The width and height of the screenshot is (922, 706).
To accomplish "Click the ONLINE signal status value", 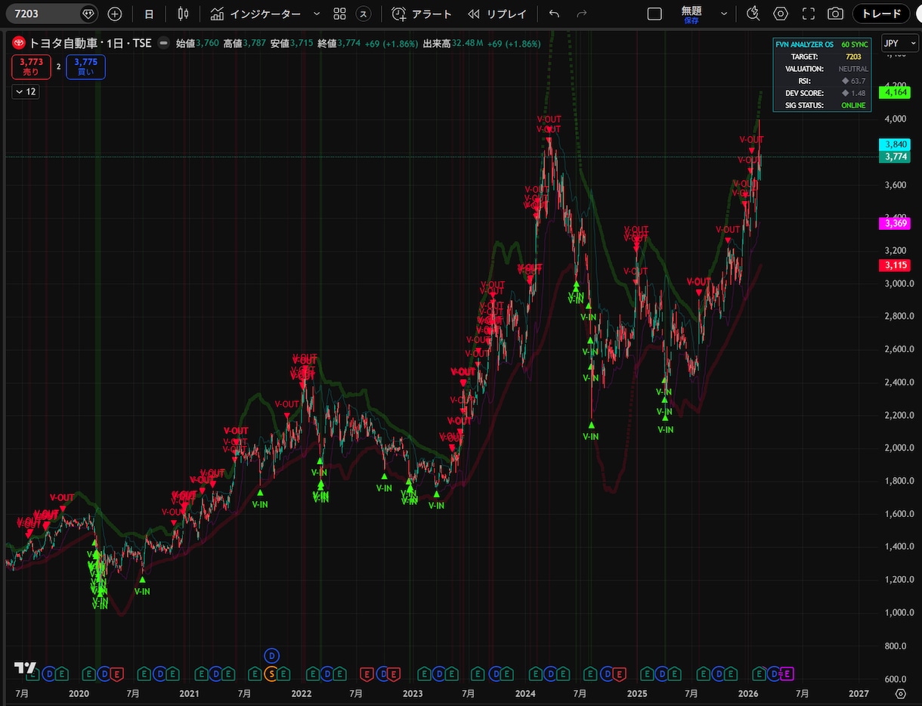I will 854,105.
